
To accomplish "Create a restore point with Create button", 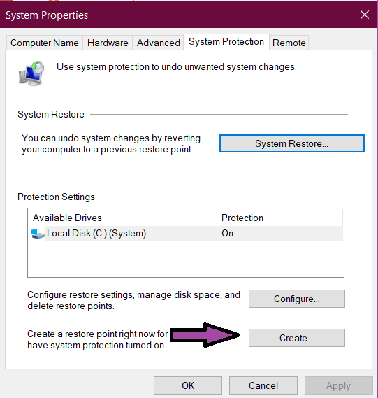I will (x=297, y=338).
